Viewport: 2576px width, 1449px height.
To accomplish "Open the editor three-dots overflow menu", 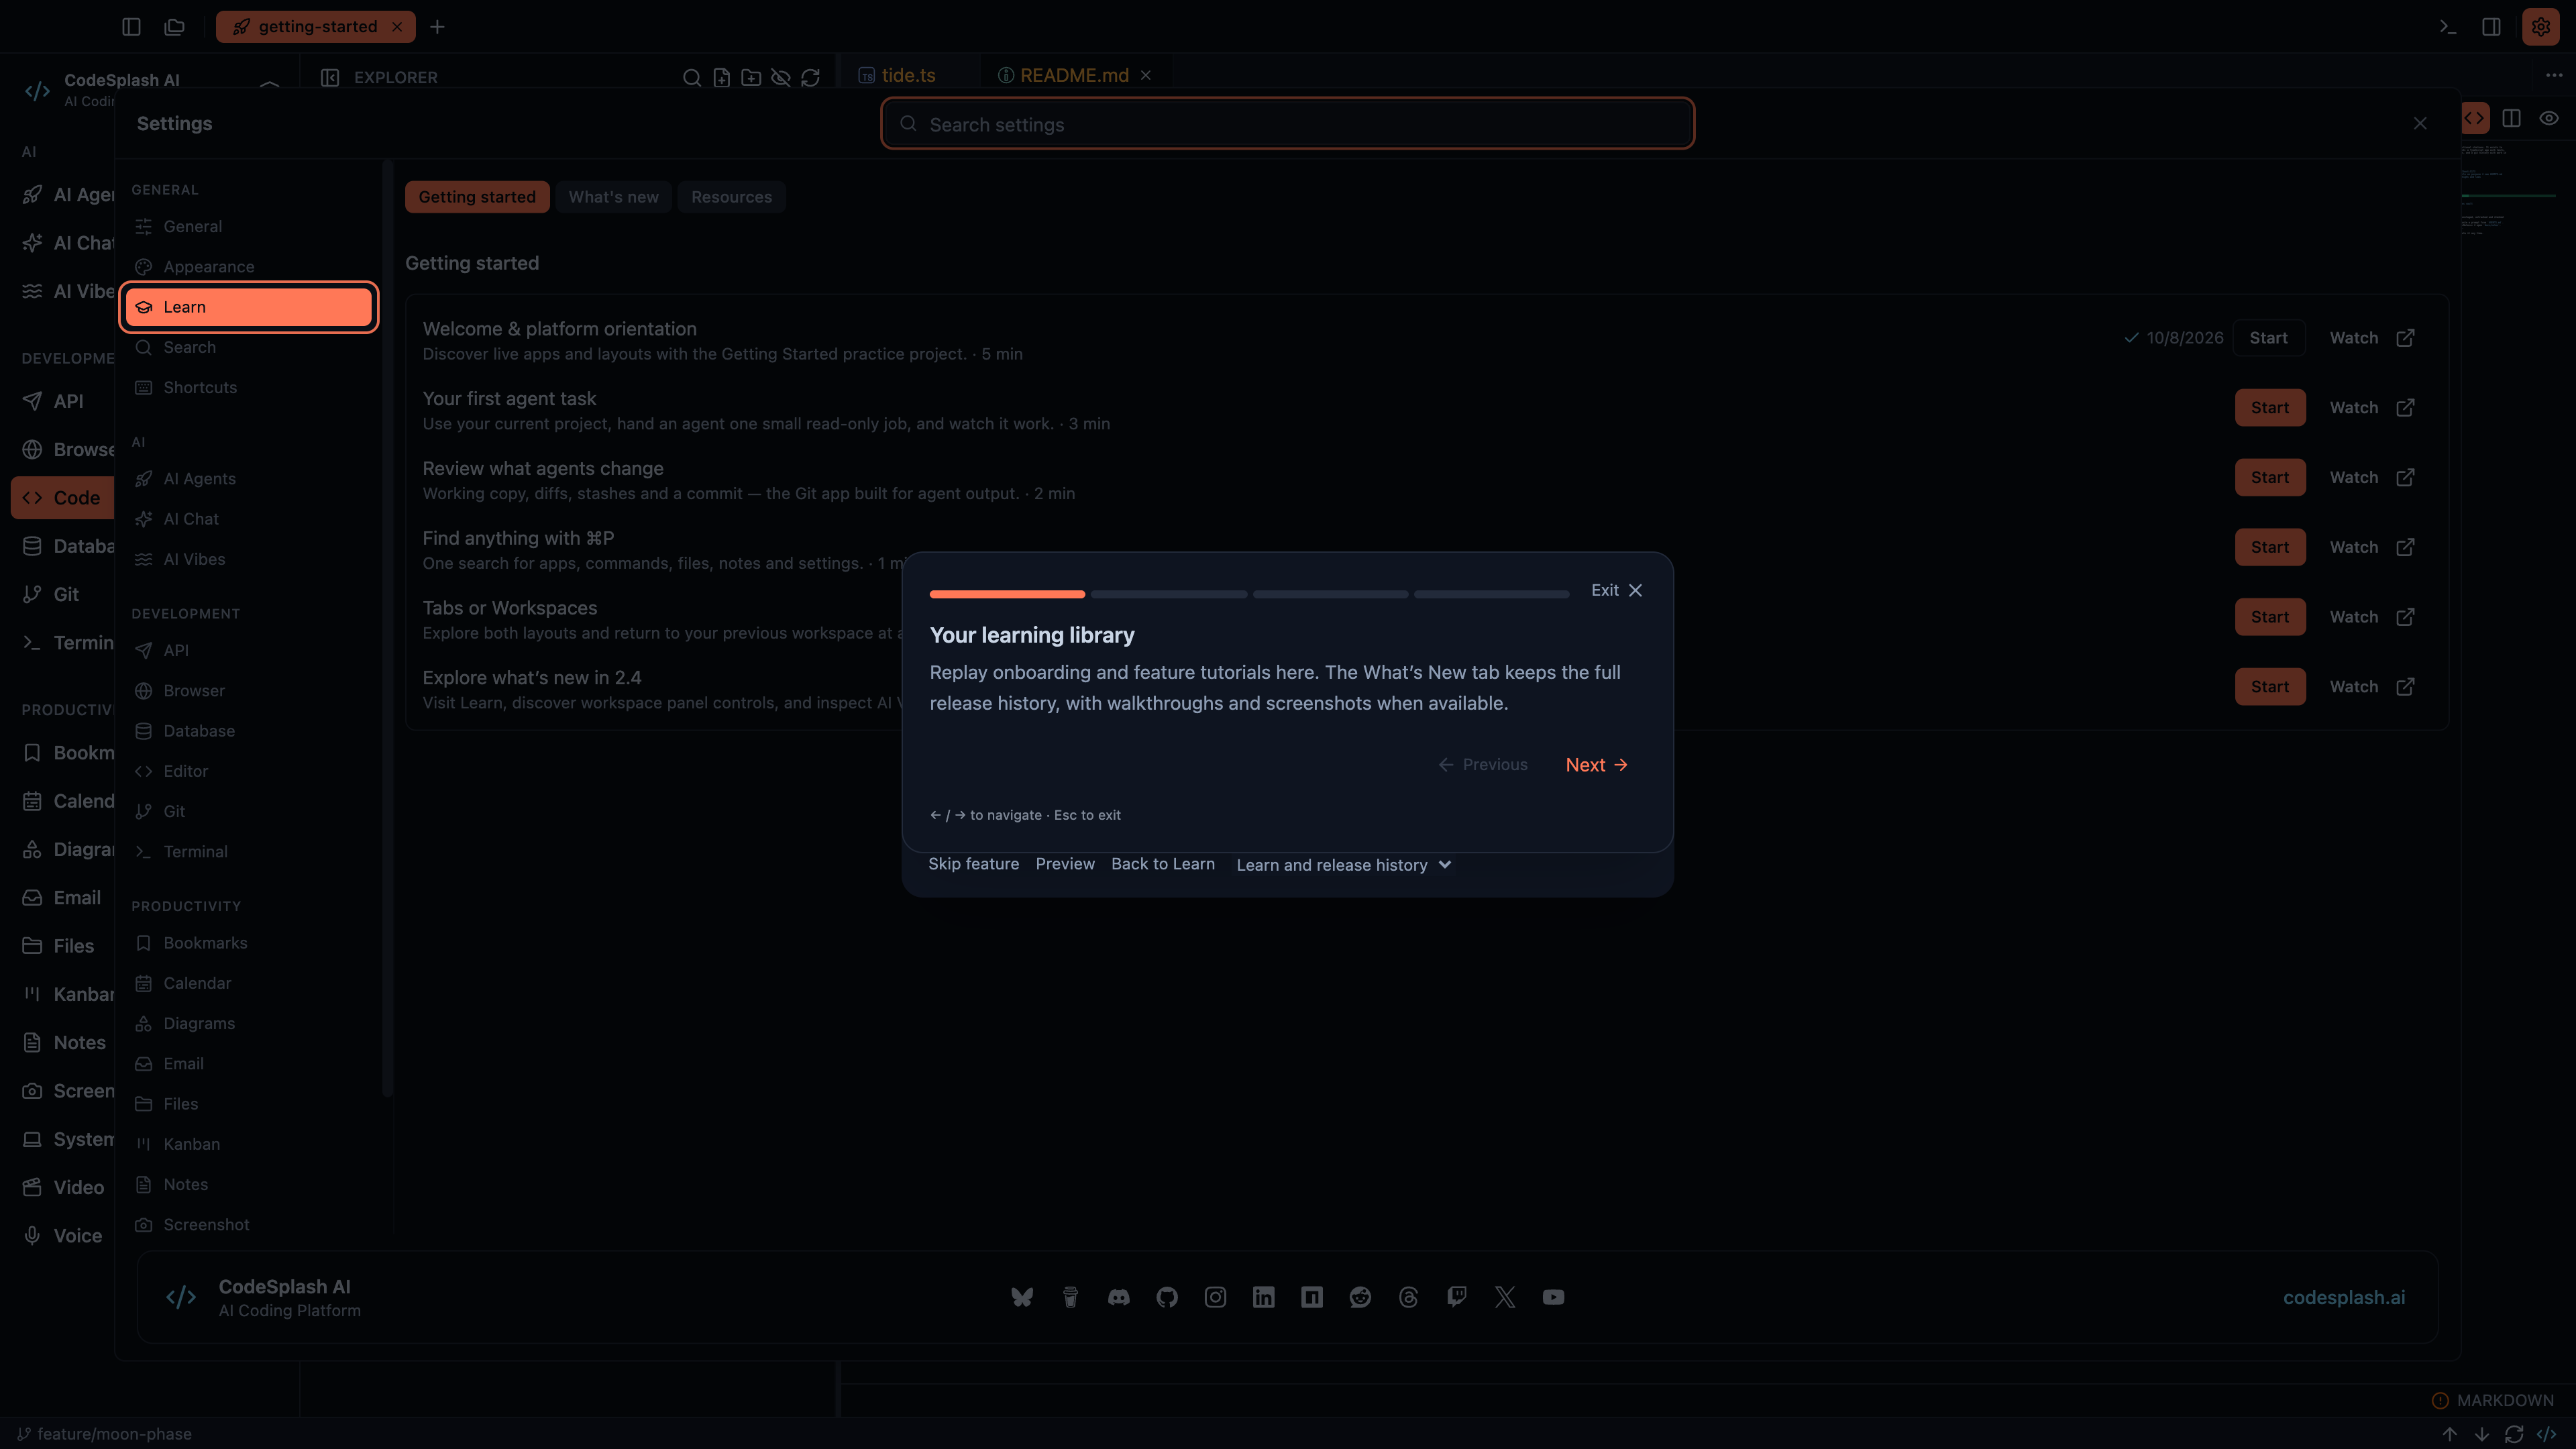I will (x=2553, y=75).
